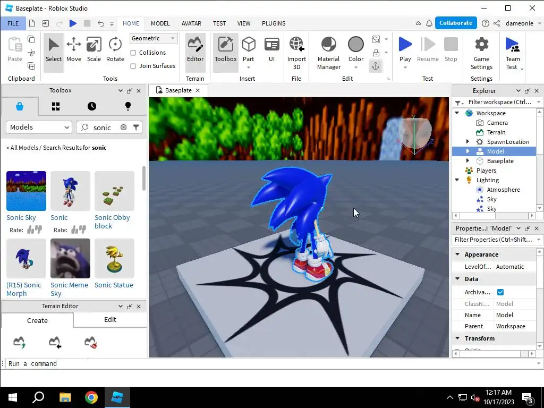Click the Undo arrow in title toolbar

click(x=100, y=23)
